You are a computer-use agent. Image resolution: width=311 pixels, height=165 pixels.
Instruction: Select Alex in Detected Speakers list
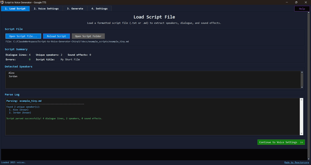11,73
